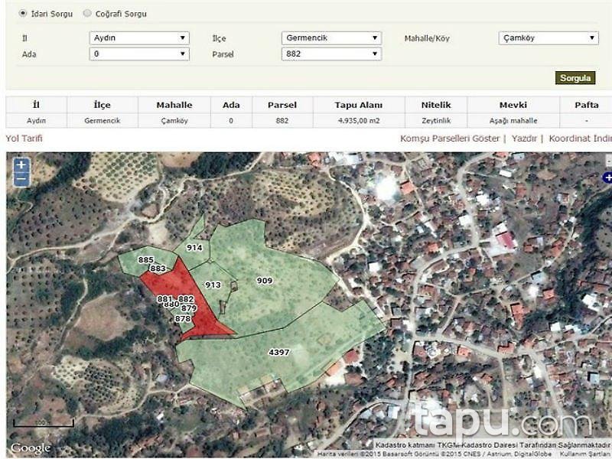
Task: Click the 'Çamköy' cell in results row
Action: (x=174, y=121)
